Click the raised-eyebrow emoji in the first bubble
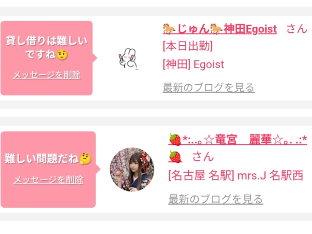This screenshot has height=234, width=312. pos(62,55)
